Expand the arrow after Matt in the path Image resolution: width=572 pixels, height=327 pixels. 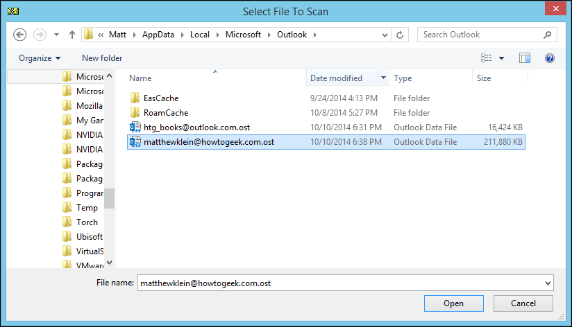pos(134,35)
